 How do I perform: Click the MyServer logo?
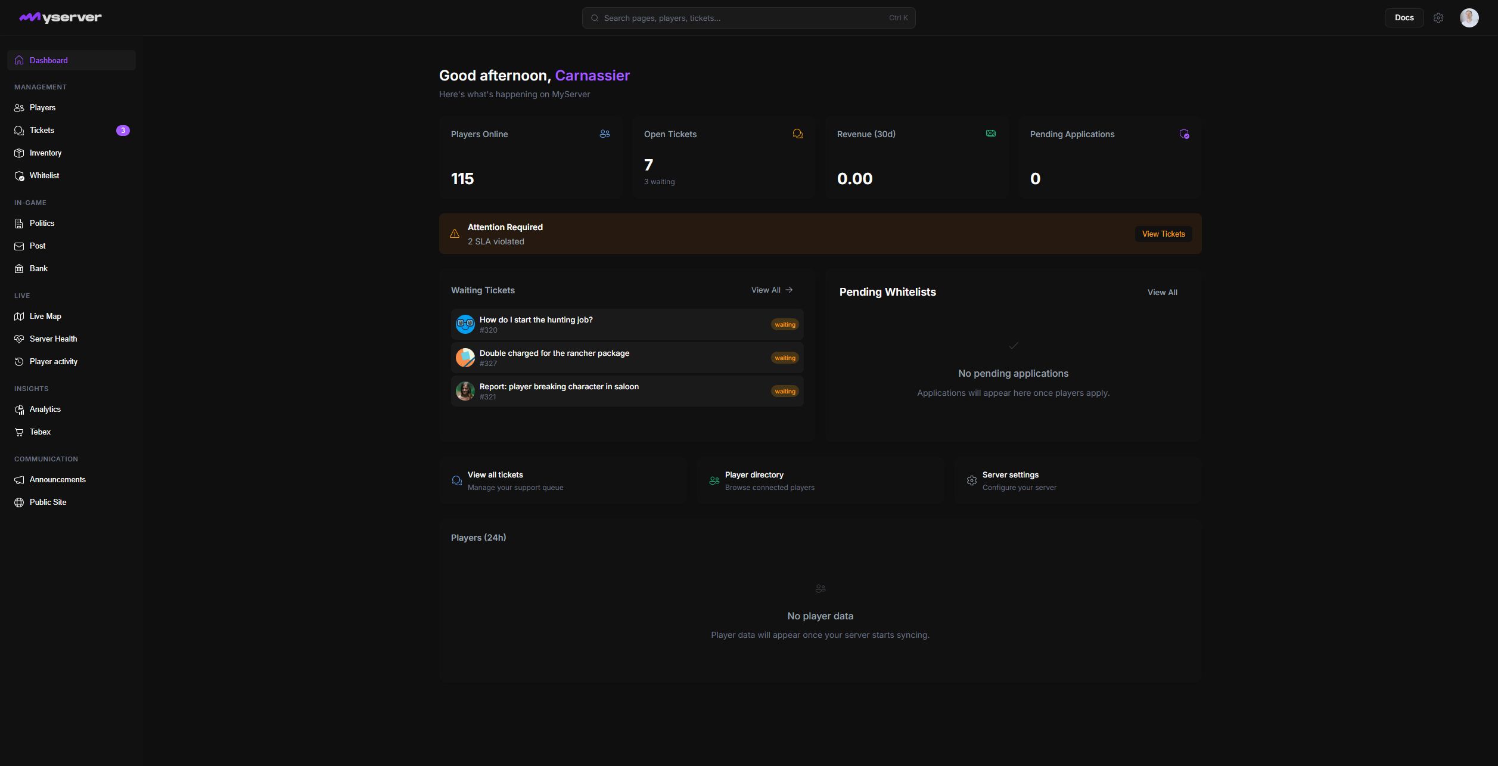(60, 18)
